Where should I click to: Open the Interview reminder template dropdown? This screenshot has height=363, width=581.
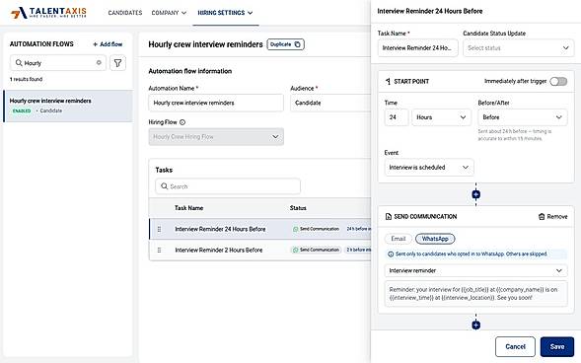(475, 270)
